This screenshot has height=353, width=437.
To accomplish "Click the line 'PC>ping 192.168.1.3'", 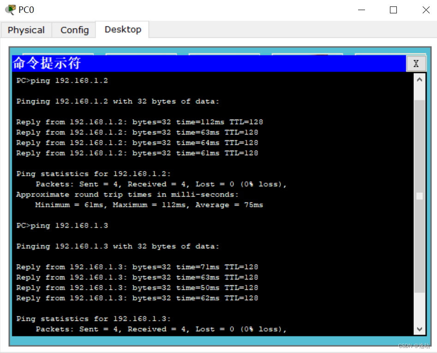I will [x=62, y=226].
